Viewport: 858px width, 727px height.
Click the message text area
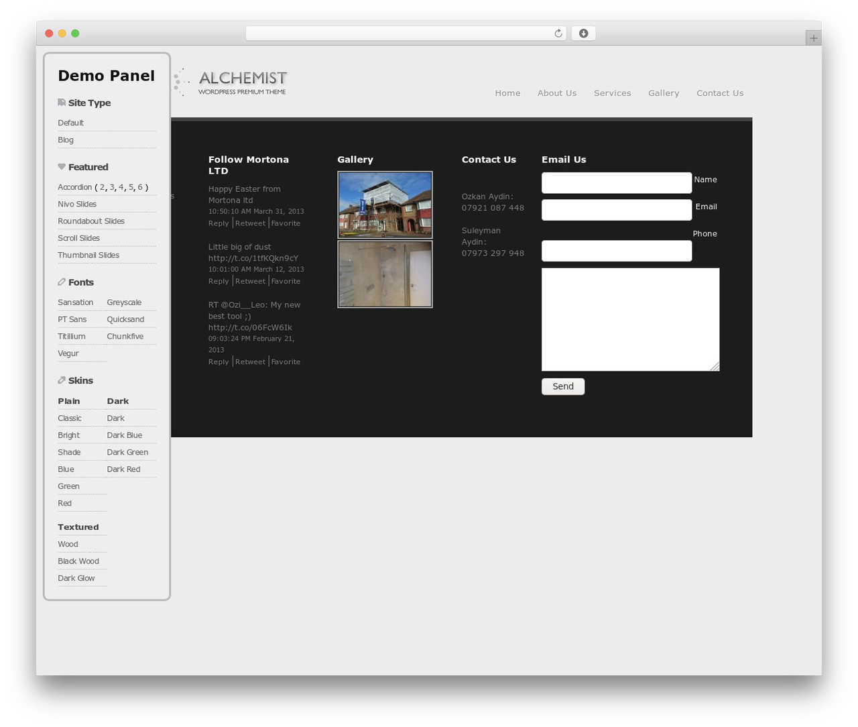[630, 319]
